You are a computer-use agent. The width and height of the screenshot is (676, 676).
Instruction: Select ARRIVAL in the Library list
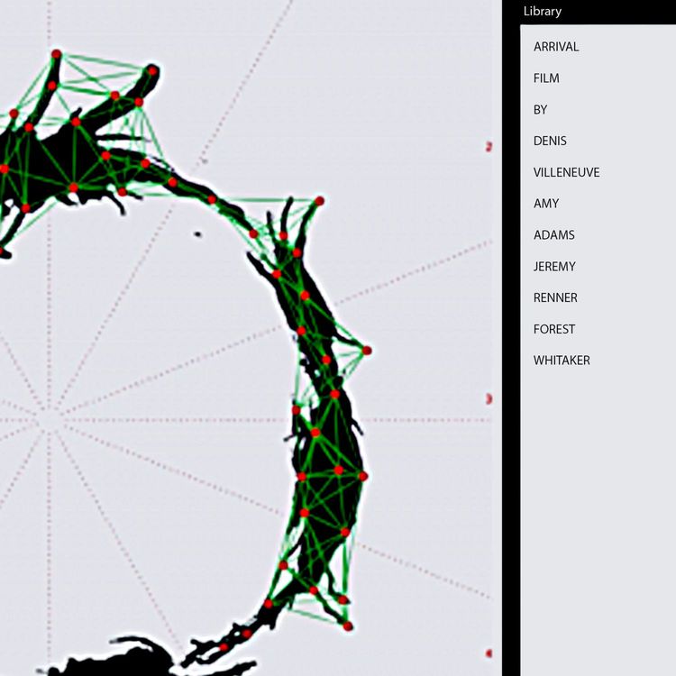click(x=556, y=47)
